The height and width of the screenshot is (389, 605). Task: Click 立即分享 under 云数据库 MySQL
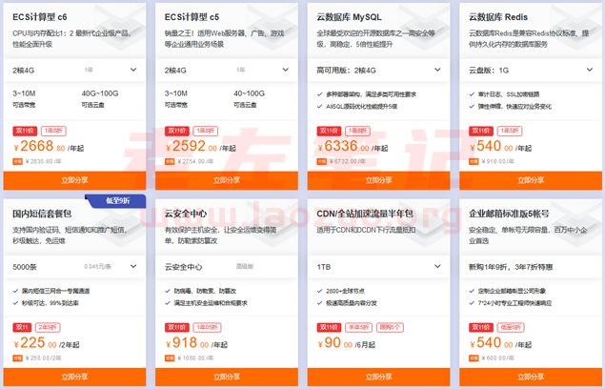point(378,180)
